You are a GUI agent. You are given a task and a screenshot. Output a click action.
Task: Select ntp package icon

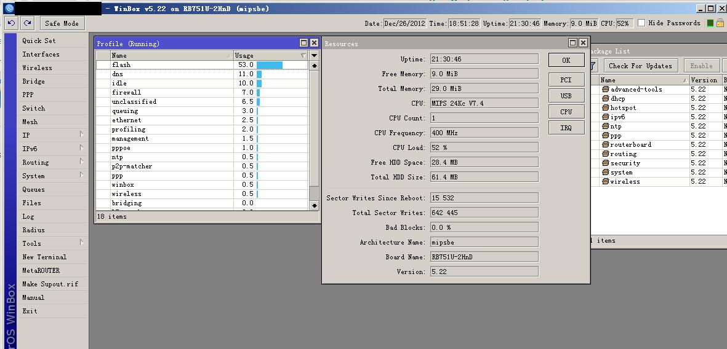pyautogui.click(x=605, y=127)
